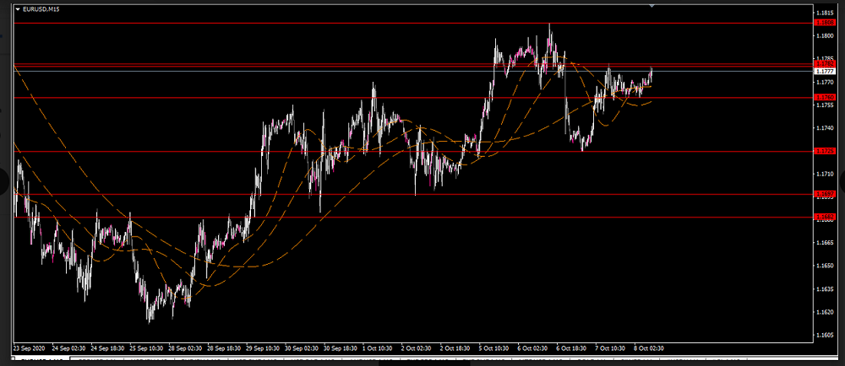
Task: Click the 1.1815 tick on price scale
Action: [x=826, y=13]
